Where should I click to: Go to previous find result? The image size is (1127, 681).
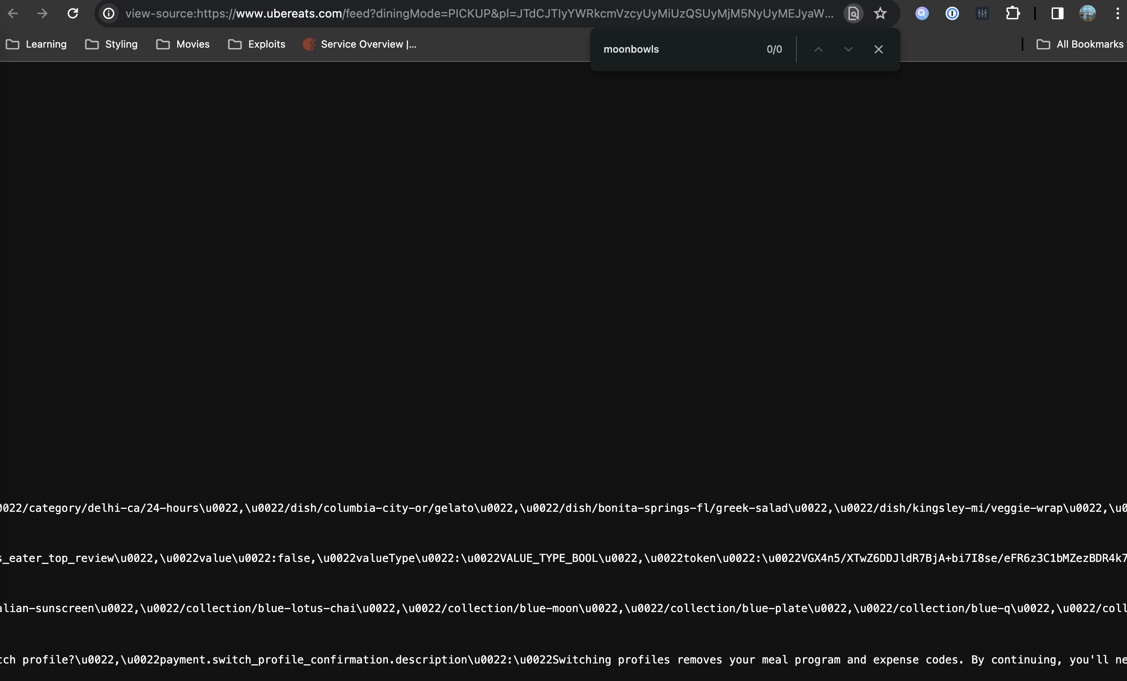pyautogui.click(x=818, y=49)
